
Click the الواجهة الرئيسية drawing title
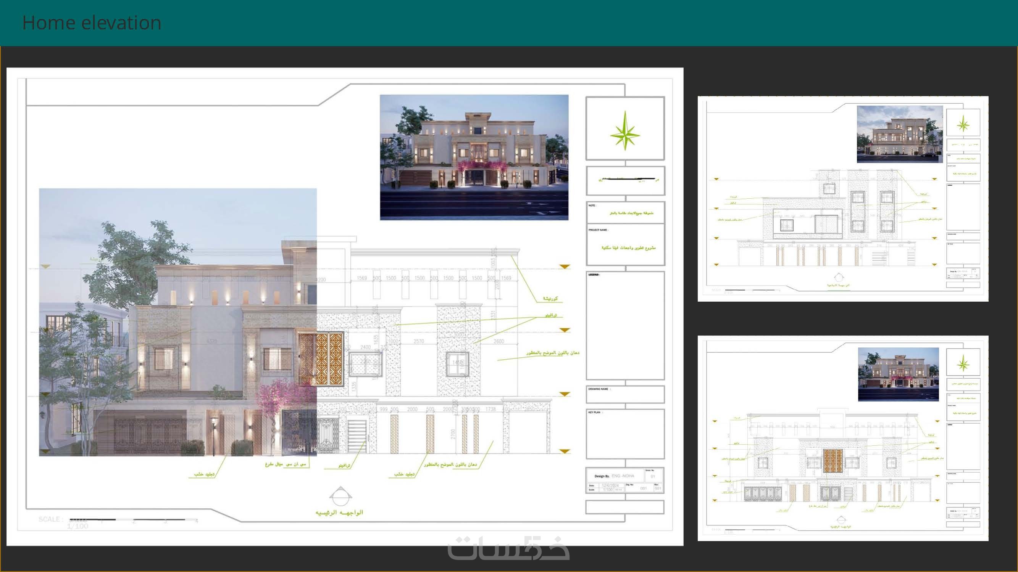(339, 513)
